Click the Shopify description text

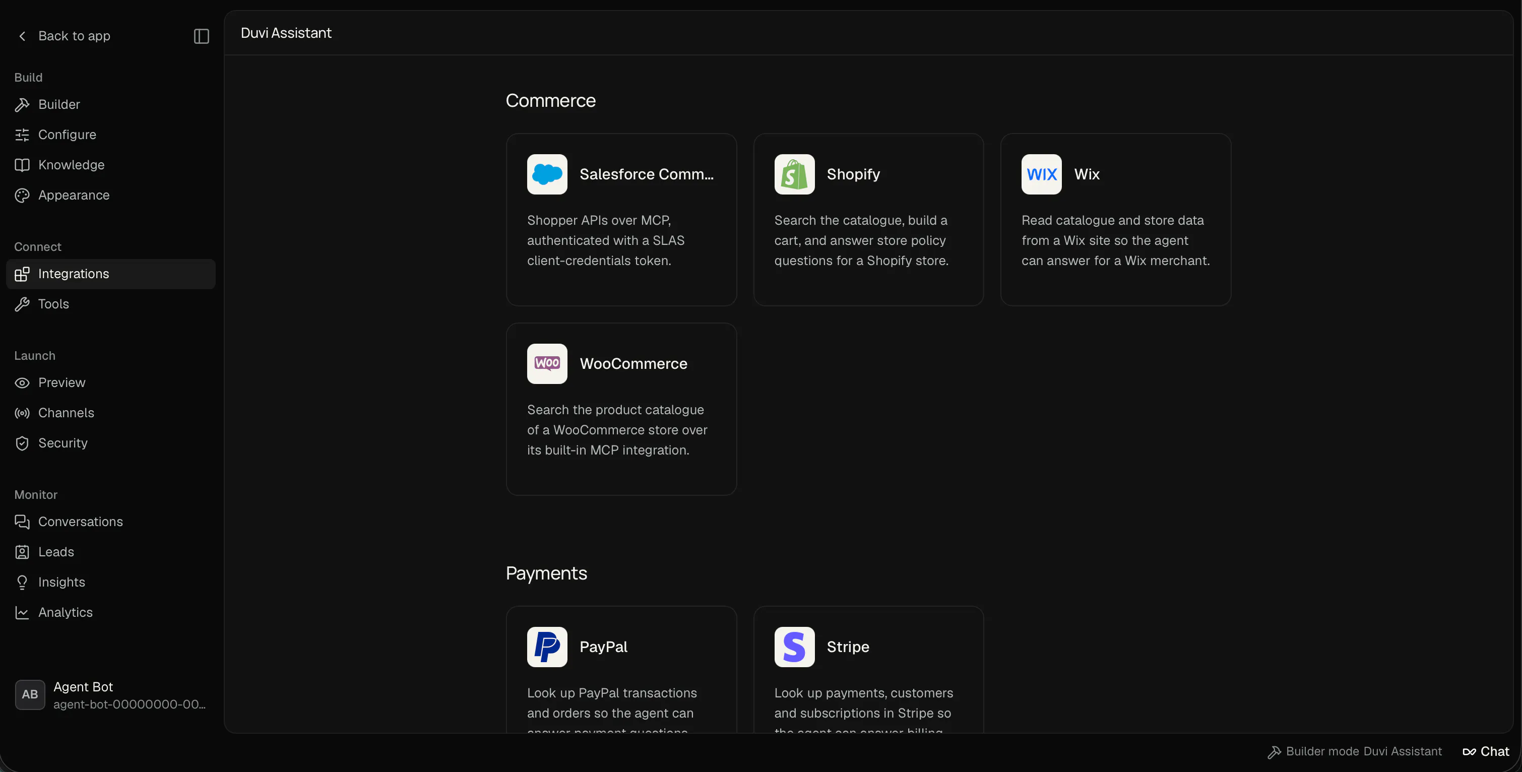(x=861, y=240)
